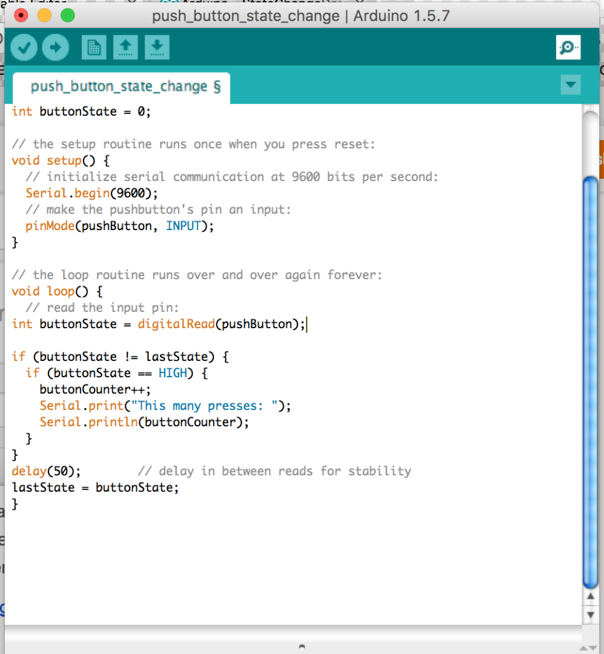Viewport: 604px width, 654px height.
Task: Click the "if (buttonState != lastState) {" line
Action: click(x=120, y=357)
